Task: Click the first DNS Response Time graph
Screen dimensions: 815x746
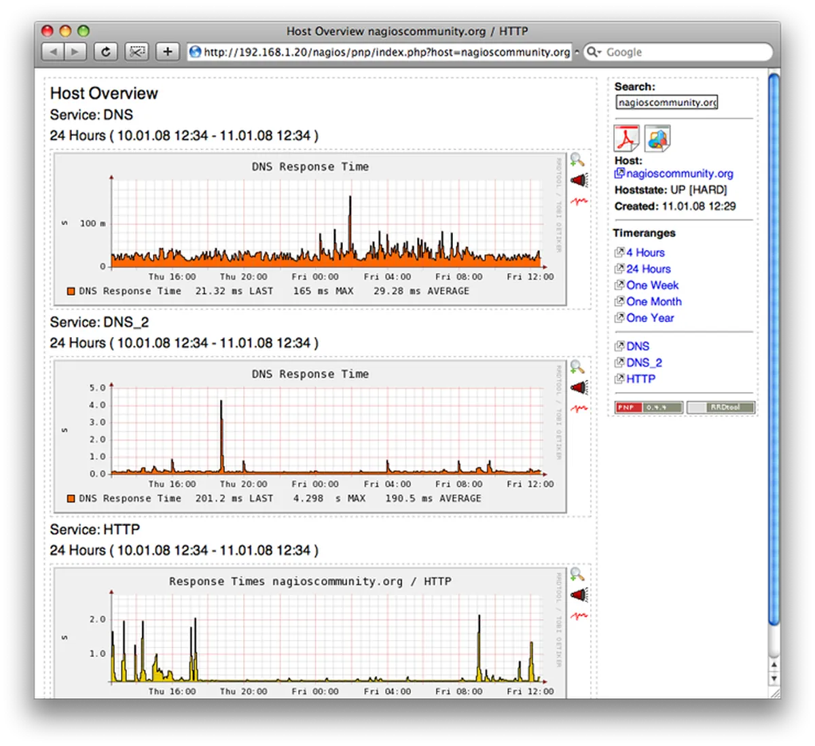Action: [310, 230]
